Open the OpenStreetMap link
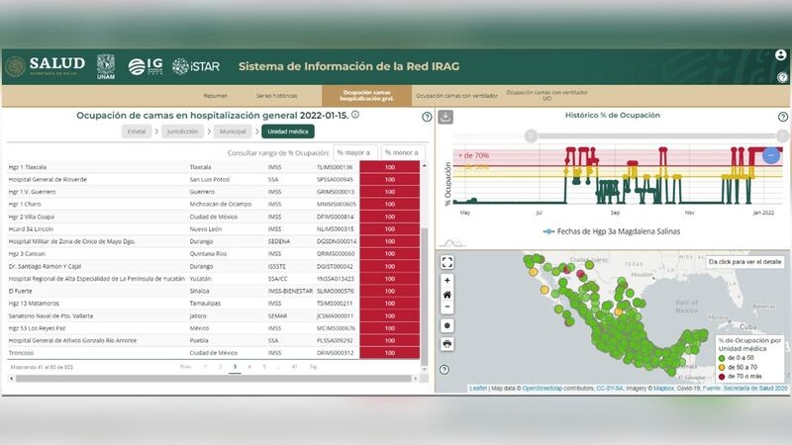Screen dimensions: 792x445 [x=542, y=388]
